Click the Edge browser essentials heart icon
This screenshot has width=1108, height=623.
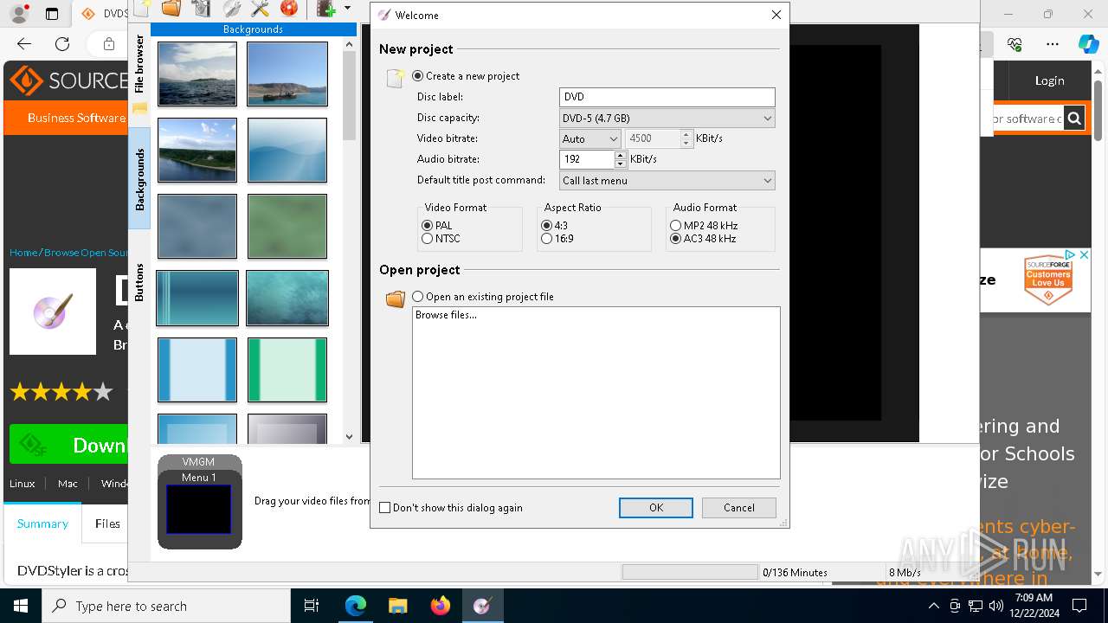1015,44
